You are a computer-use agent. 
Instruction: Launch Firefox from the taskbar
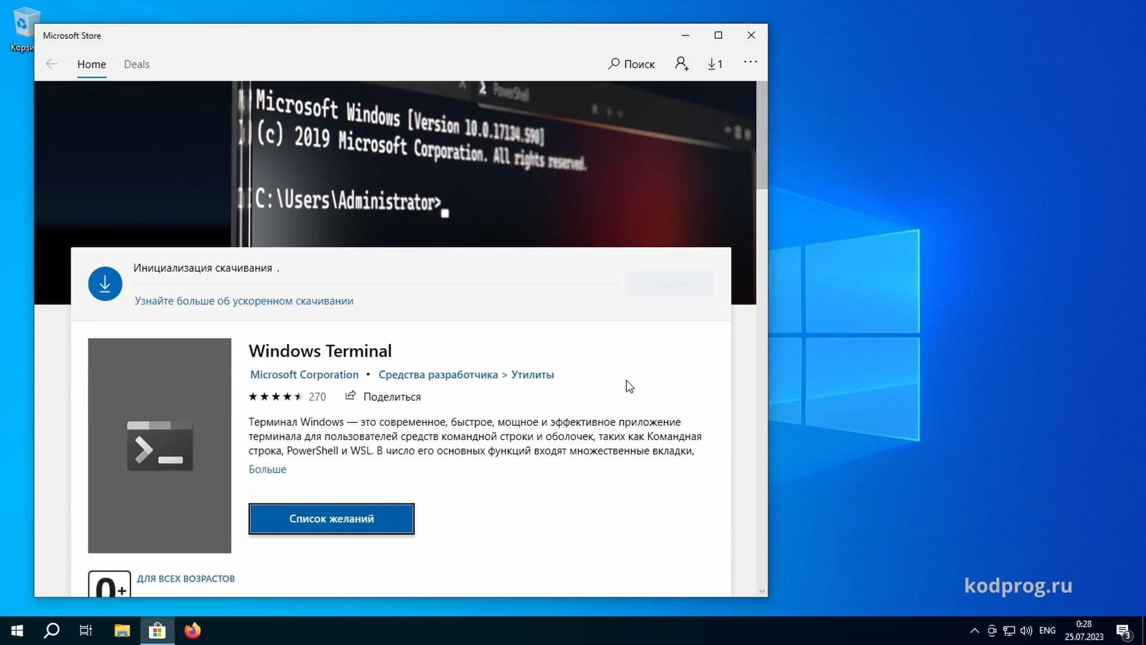point(192,631)
